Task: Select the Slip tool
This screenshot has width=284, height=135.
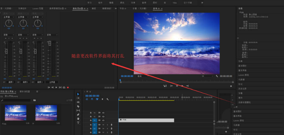Action: point(78,110)
